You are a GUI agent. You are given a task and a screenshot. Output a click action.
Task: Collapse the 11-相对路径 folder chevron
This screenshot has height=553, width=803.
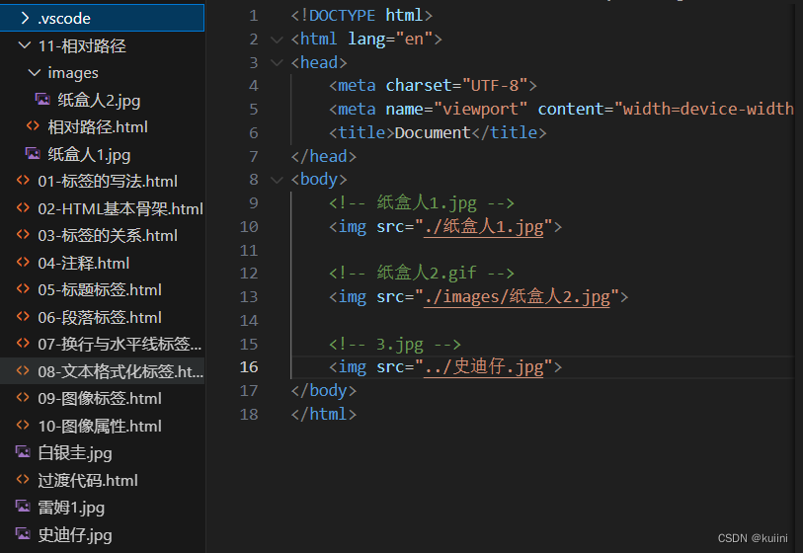tap(24, 45)
